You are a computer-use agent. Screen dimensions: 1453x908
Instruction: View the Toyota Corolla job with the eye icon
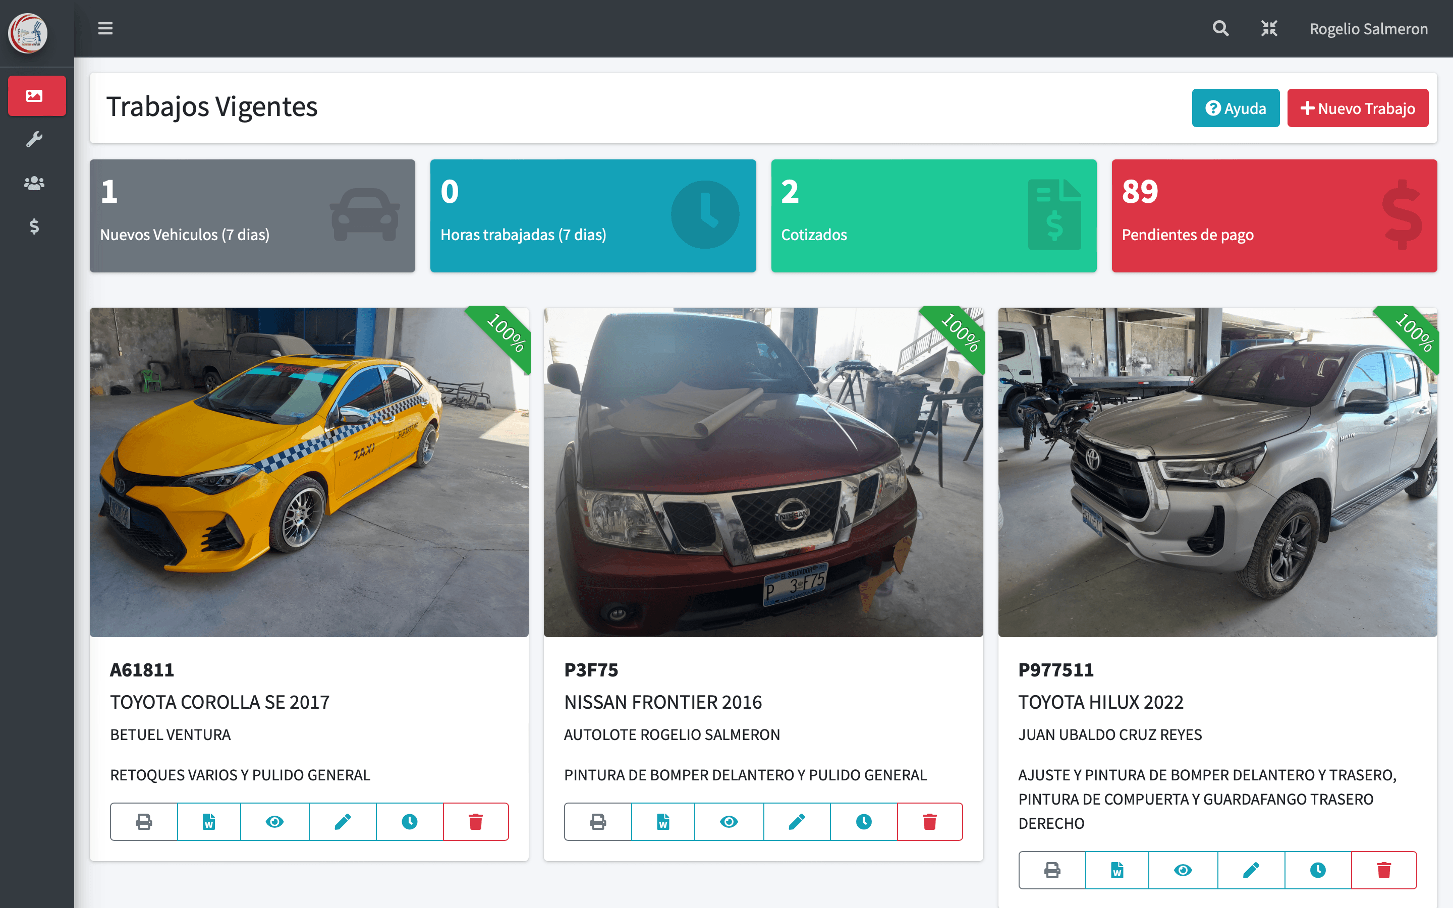click(x=274, y=822)
